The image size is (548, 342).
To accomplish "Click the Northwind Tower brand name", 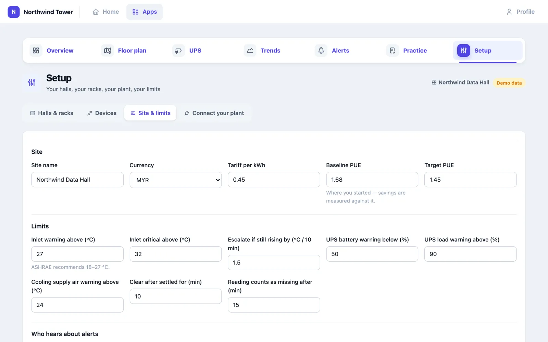I will [48, 12].
